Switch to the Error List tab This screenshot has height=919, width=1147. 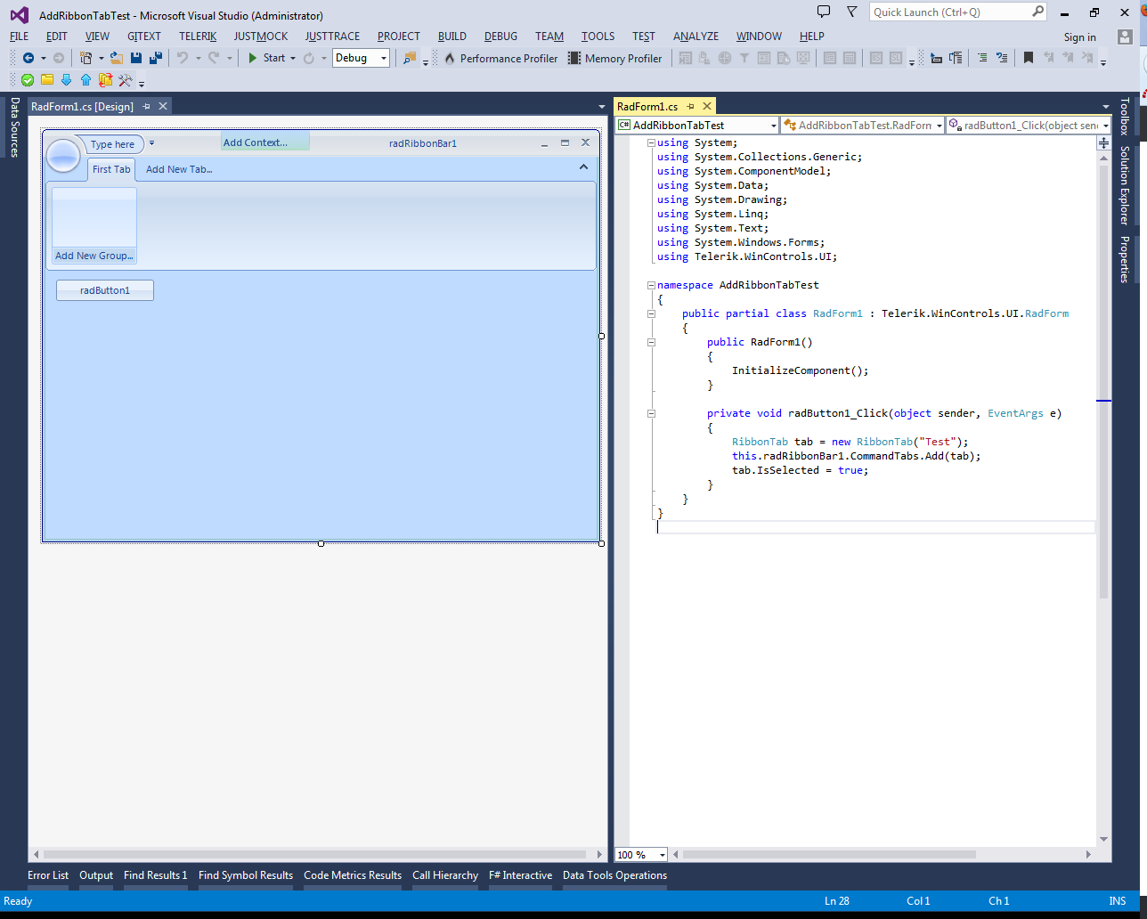(47, 875)
